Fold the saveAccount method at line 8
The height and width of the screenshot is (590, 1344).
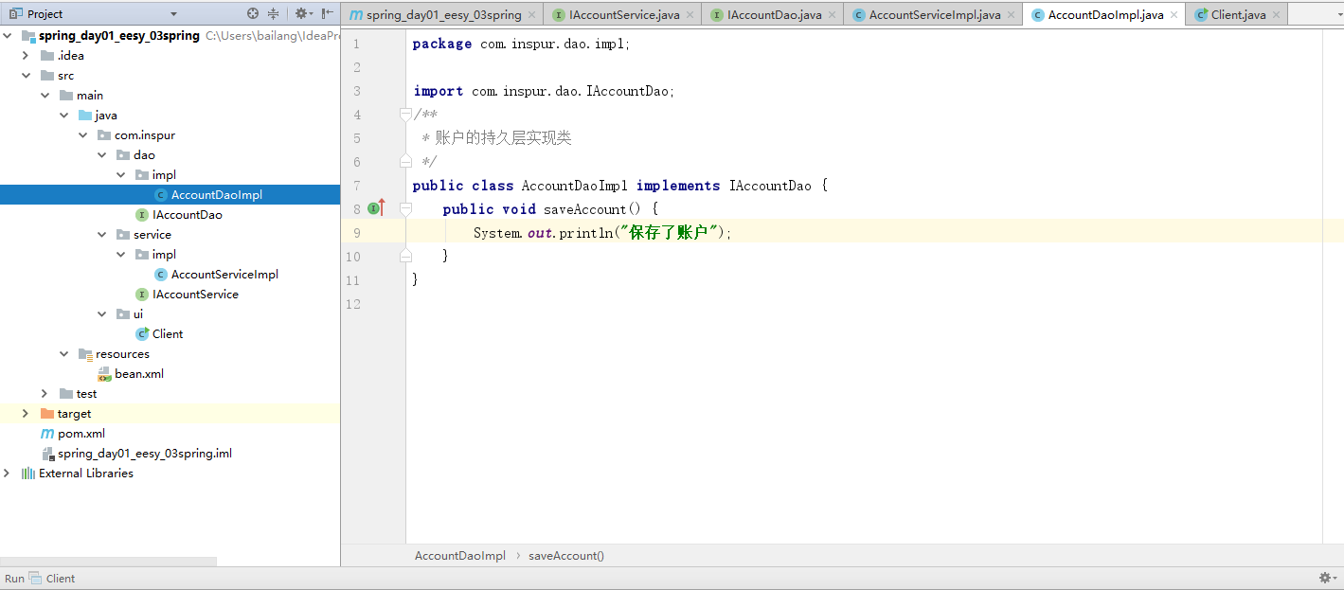click(x=405, y=209)
